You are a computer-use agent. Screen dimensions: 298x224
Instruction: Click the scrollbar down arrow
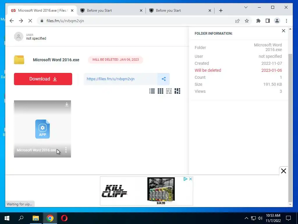pos(290,204)
